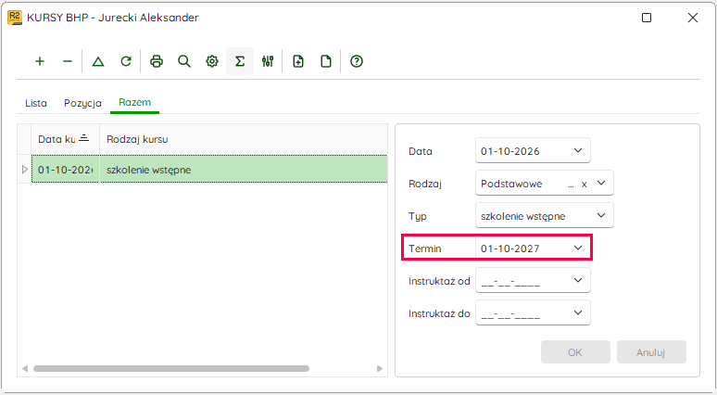The image size is (717, 395).
Task: Add a new record with plus icon
Action: point(40,61)
